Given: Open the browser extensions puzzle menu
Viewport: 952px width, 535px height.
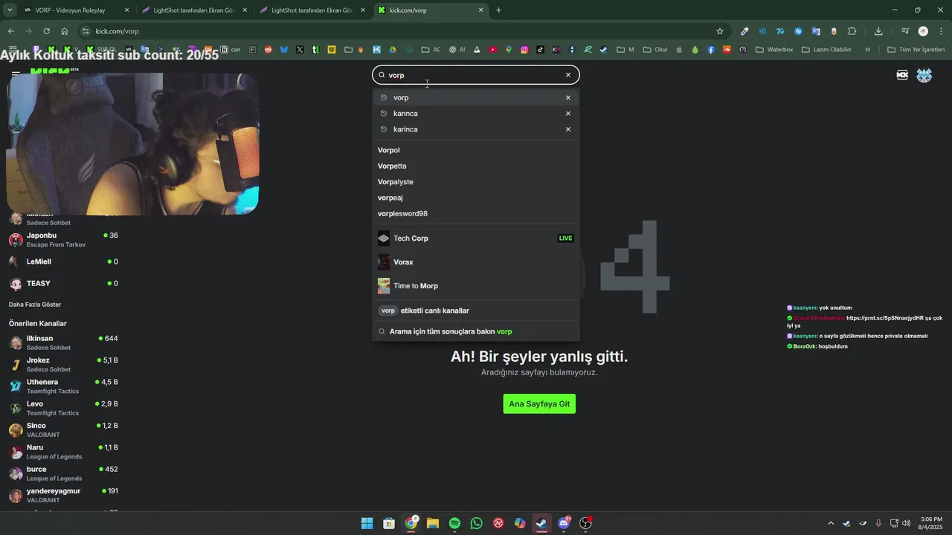Looking at the screenshot, I should (x=852, y=31).
